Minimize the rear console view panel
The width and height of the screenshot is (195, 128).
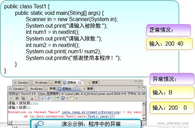[x=136, y=81]
